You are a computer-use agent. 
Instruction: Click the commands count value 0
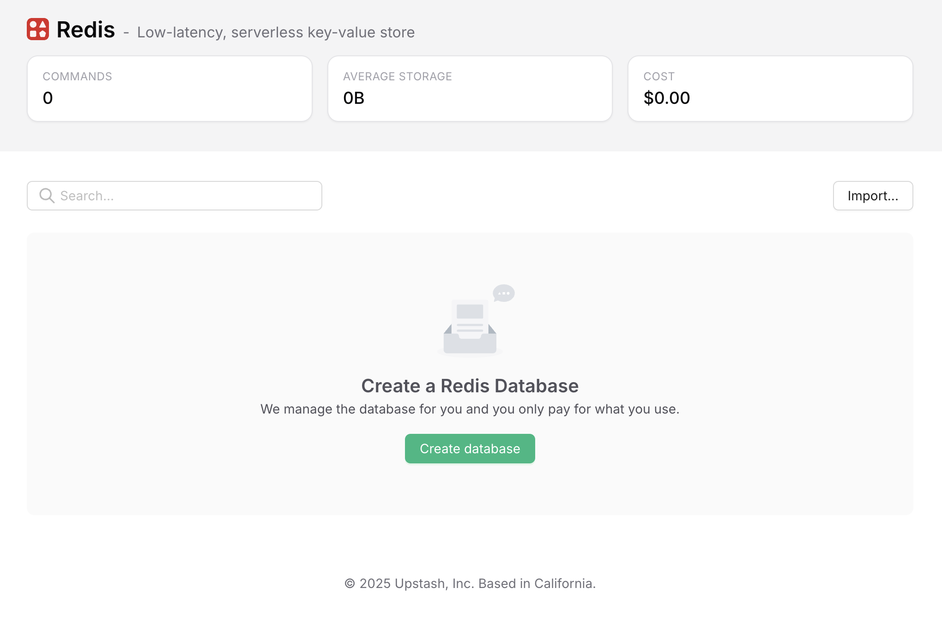point(48,98)
